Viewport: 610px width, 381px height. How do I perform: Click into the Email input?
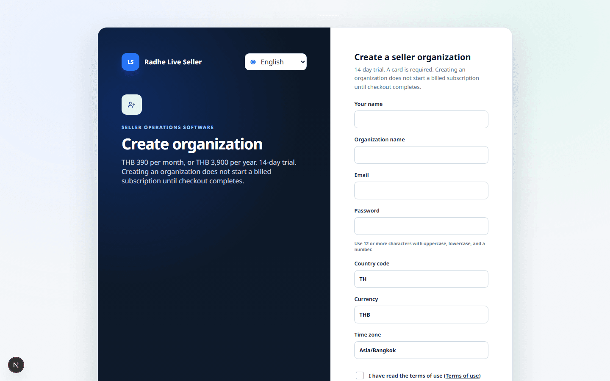click(x=421, y=190)
